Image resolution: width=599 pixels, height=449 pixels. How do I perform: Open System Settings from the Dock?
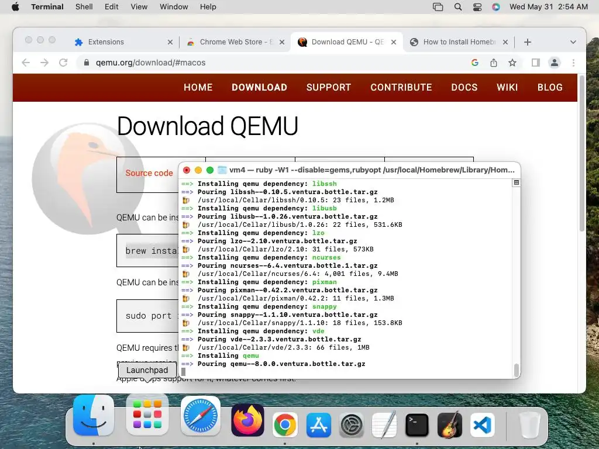pos(352,424)
